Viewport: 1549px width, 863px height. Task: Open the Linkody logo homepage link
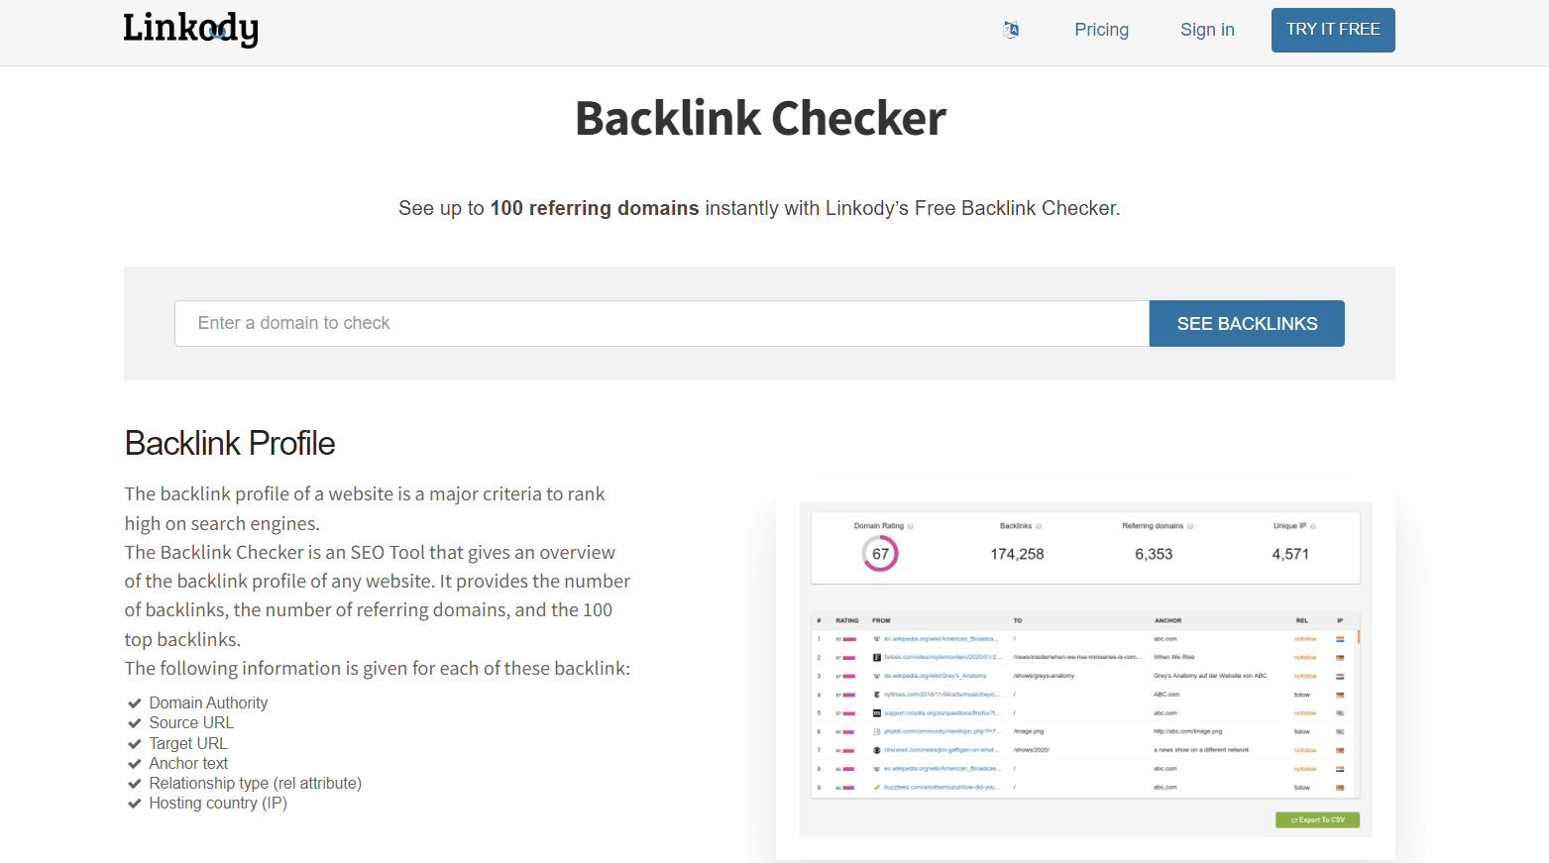[190, 29]
